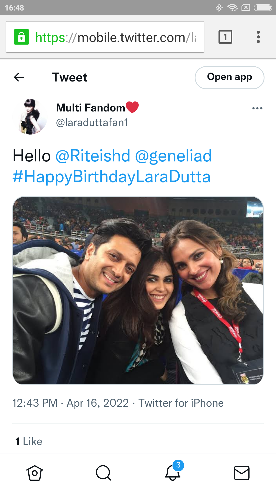This screenshot has height=492, width=276.
Task: View the Multi Fandom profile avatar
Action: tap(30, 117)
